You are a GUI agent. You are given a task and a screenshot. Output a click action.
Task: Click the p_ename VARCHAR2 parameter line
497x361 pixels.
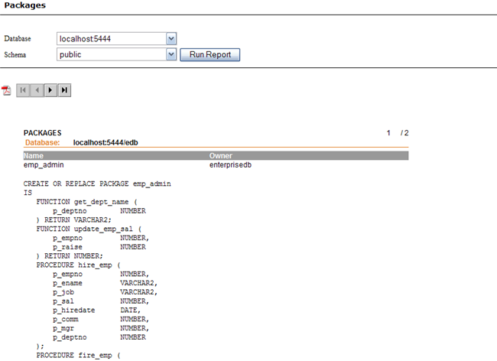105,283
